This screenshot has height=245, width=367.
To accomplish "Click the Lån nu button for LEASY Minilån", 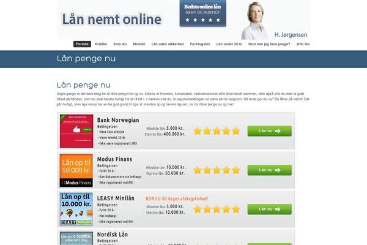I will [x=270, y=209].
